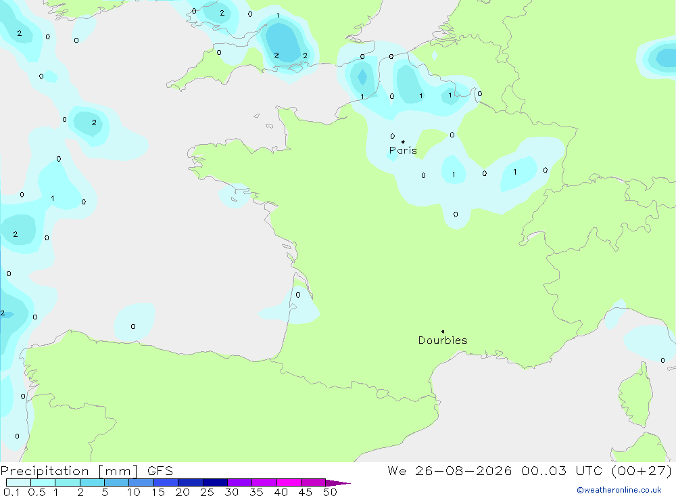Click the legend scale label '30'
The image size is (676, 496).
tap(231, 492)
